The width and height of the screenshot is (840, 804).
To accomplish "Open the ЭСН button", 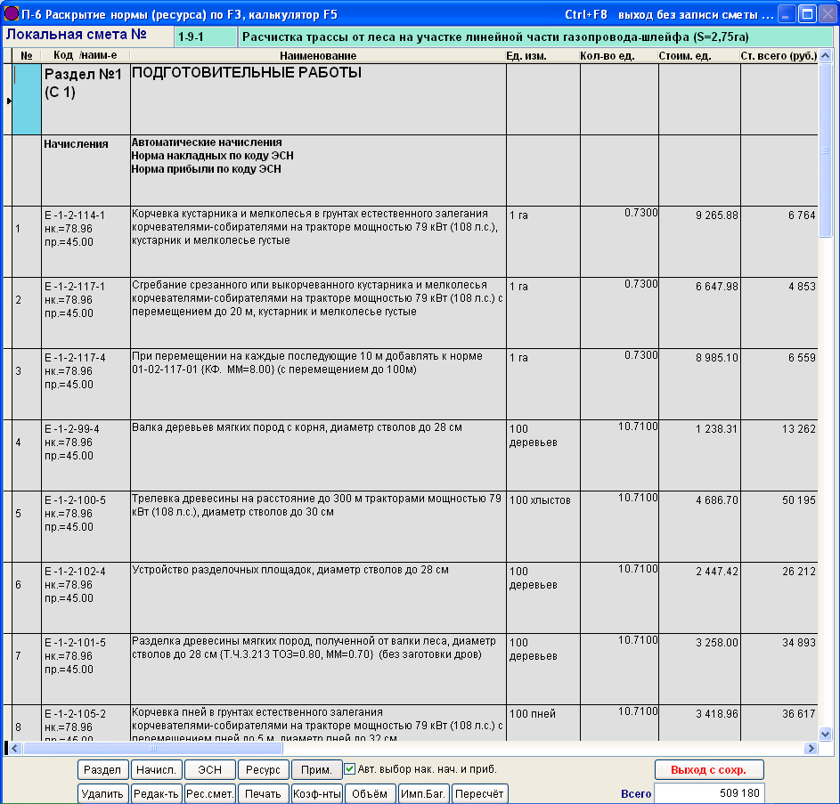I will [x=210, y=769].
